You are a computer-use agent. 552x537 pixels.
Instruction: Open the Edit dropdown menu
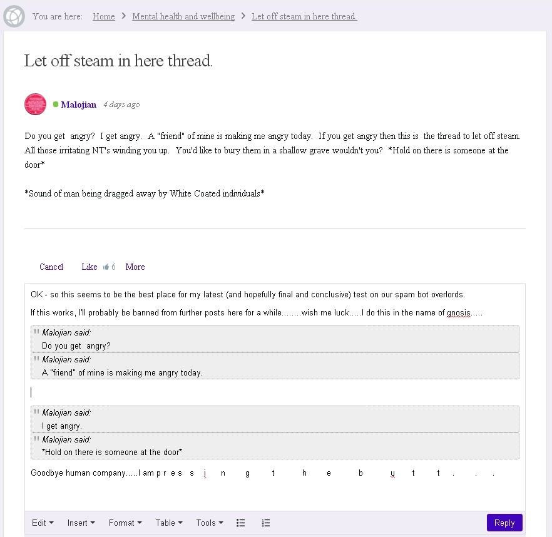(x=43, y=523)
